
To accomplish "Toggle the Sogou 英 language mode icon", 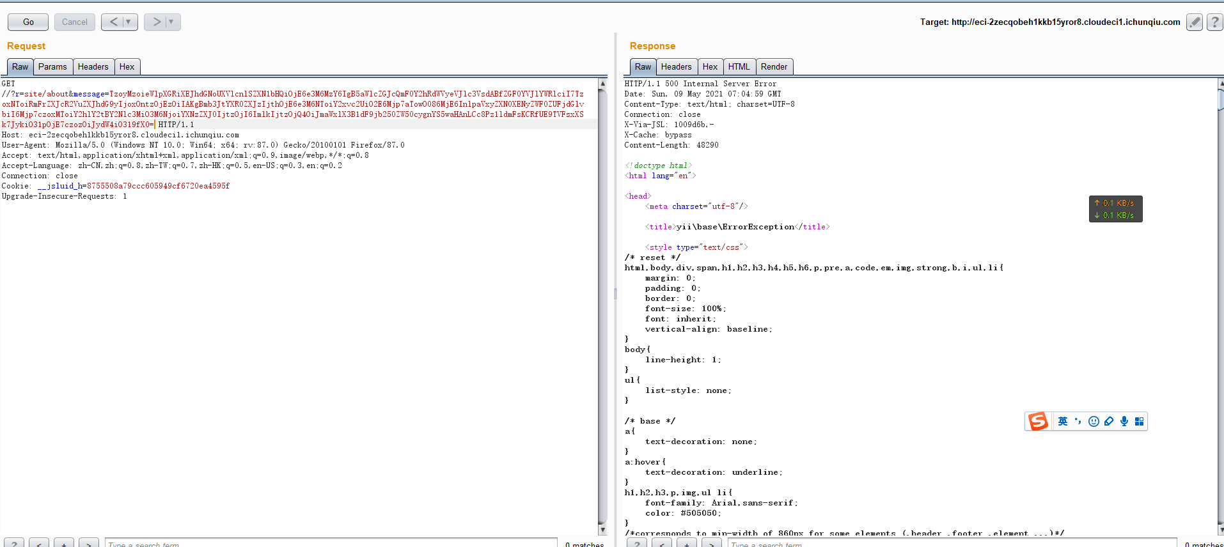I will pos(1063,421).
